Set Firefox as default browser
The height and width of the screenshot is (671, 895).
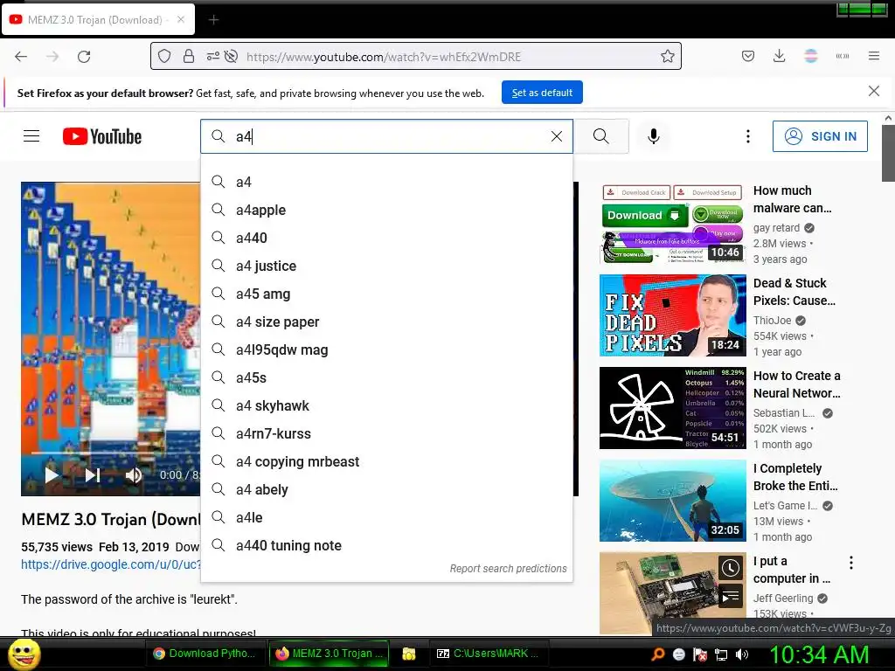point(542,93)
